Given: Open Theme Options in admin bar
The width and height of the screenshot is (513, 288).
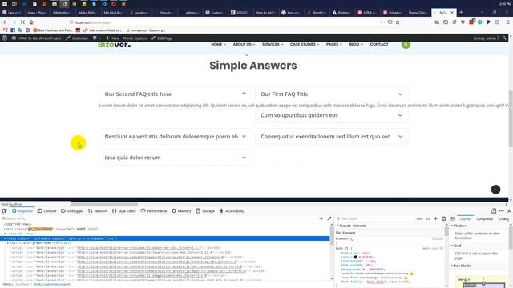Looking at the screenshot, I should [135, 38].
